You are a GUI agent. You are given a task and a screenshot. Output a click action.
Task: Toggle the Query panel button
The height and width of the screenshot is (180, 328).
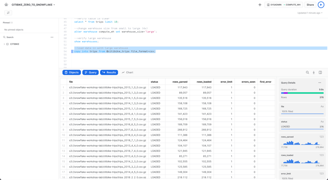(x=90, y=73)
